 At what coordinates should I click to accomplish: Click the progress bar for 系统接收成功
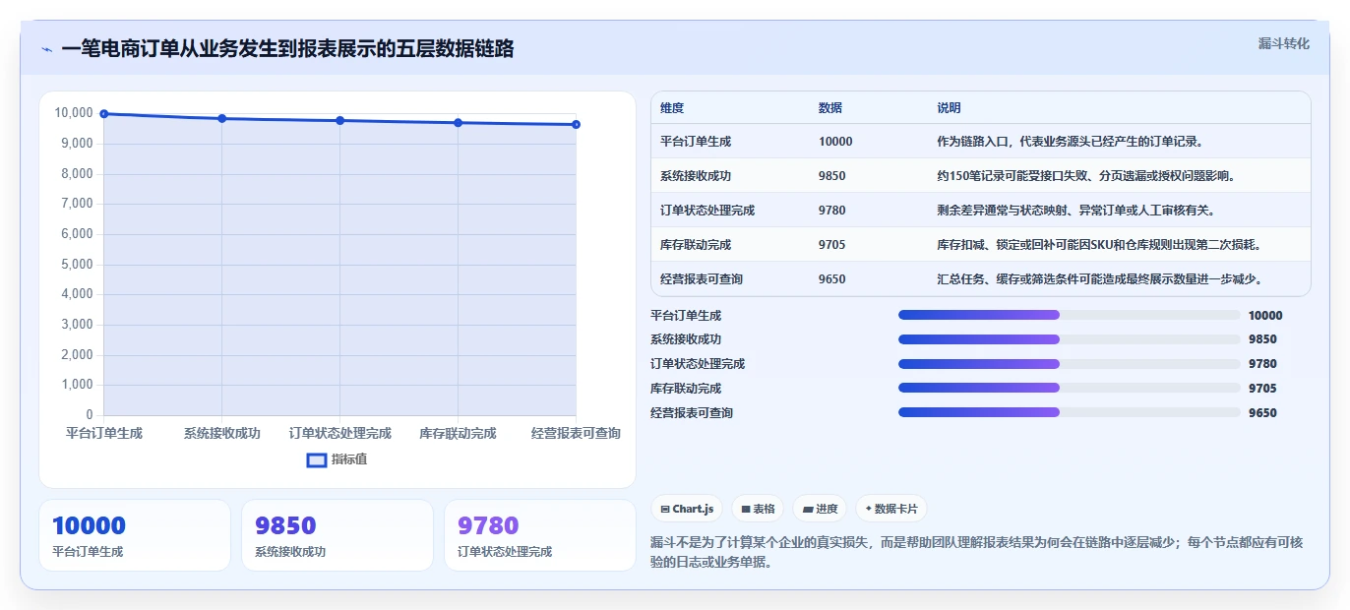tap(1069, 339)
